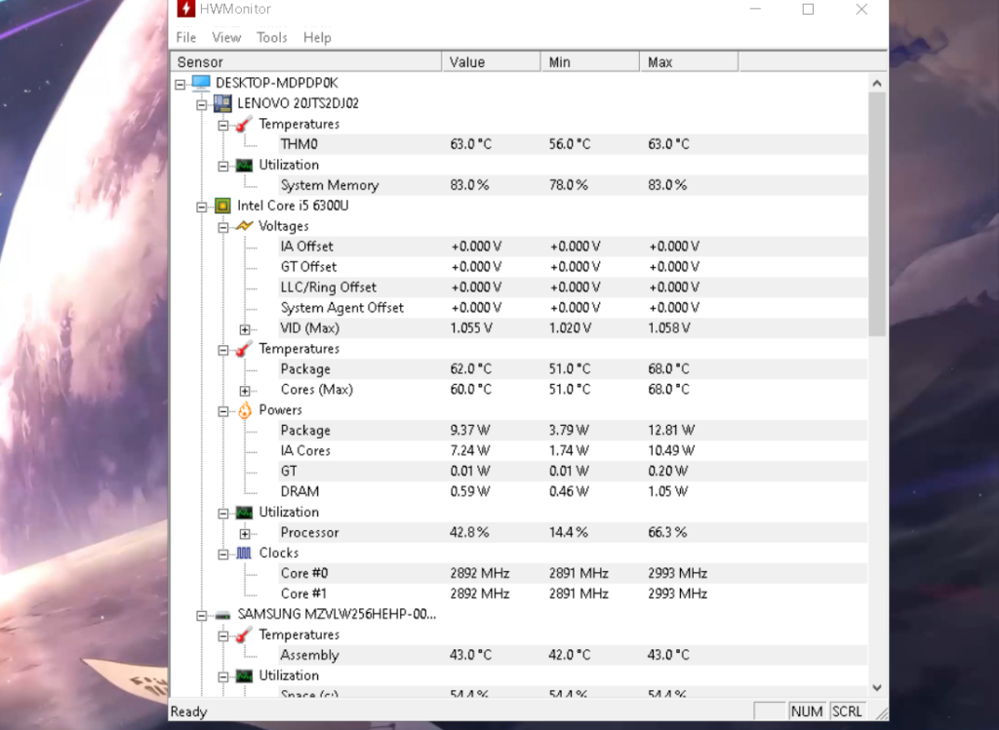Click the vertical scrollbar thumb
Image resolution: width=999 pixels, height=730 pixels.
point(877,213)
